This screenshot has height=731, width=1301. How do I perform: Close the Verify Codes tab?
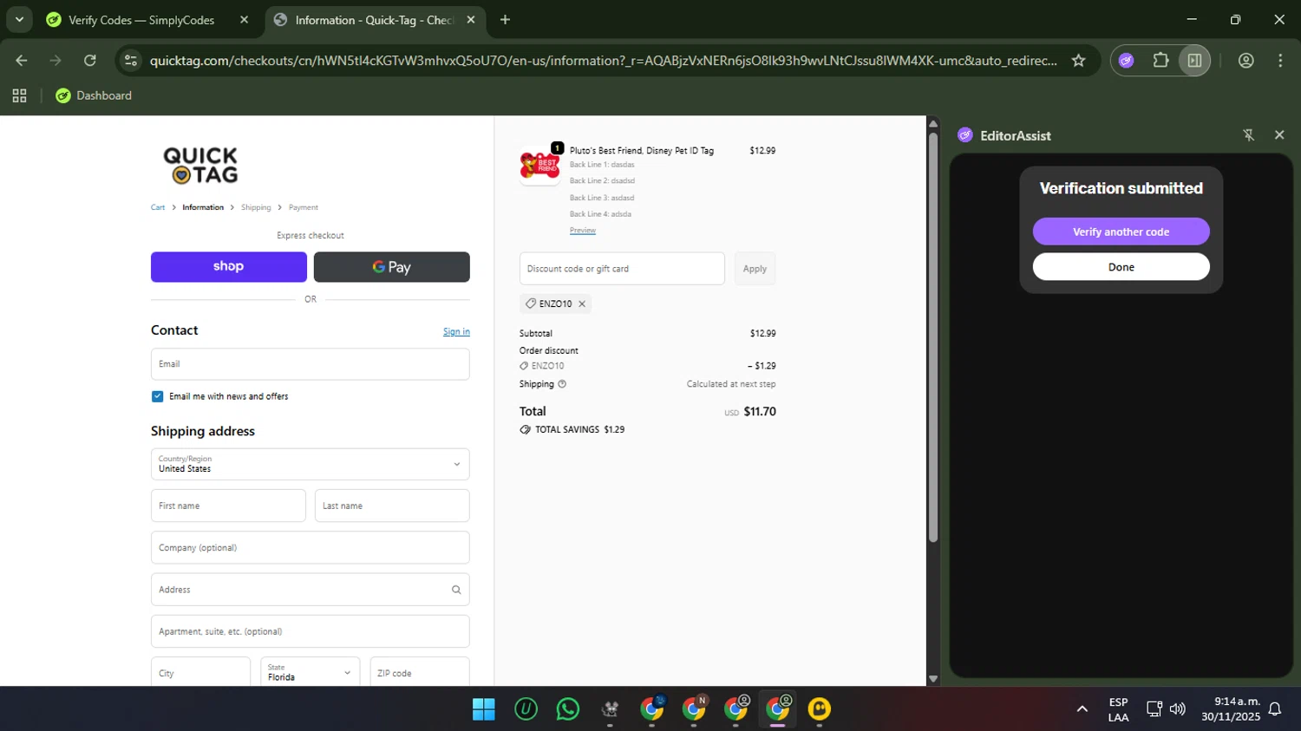pyautogui.click(x=244, y=20)
